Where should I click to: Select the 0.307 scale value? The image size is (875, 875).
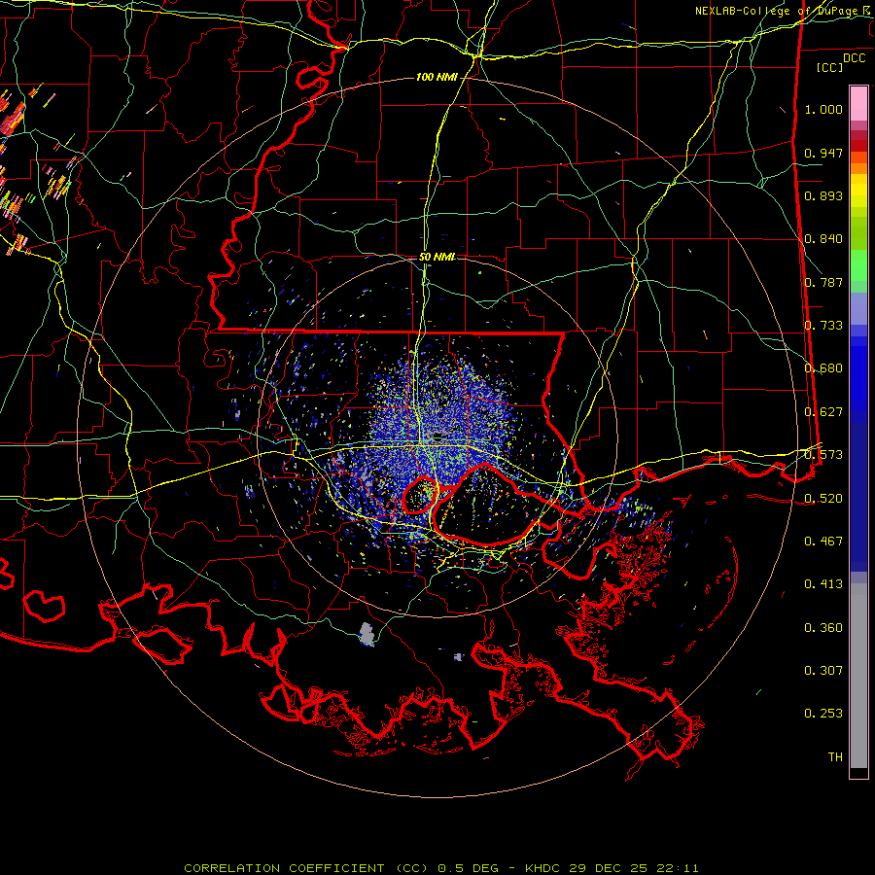pyautogui.click(x=823, y=671)
